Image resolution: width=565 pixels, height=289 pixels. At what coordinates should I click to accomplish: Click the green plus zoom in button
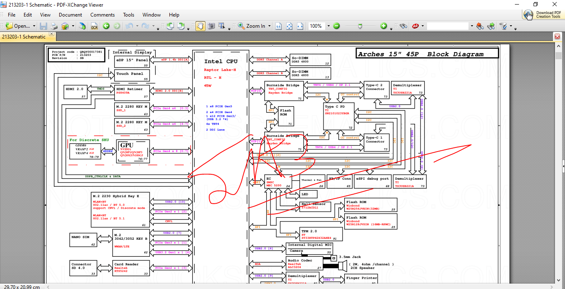pos(384,26)
